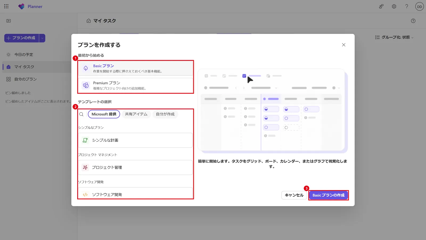This screenshot has width=426, height=240.
Task: Click the search magnifier icon in templates
Action: tap(81, 114)
